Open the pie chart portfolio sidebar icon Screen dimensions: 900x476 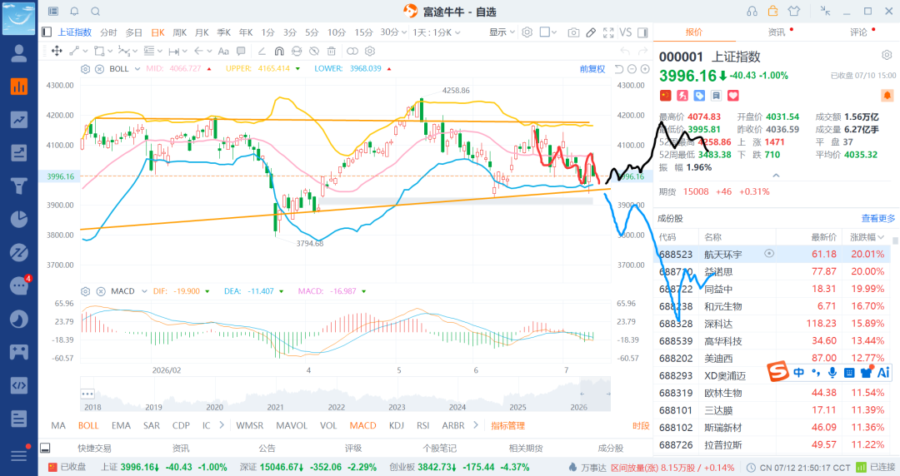pos(19,219)
